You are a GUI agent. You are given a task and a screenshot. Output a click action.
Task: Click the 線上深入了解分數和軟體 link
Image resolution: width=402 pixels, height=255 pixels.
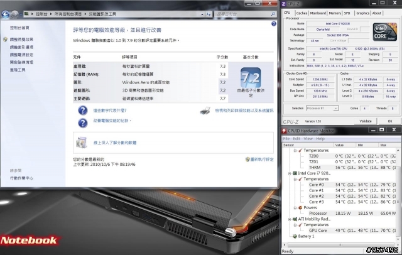click(115, 143)
